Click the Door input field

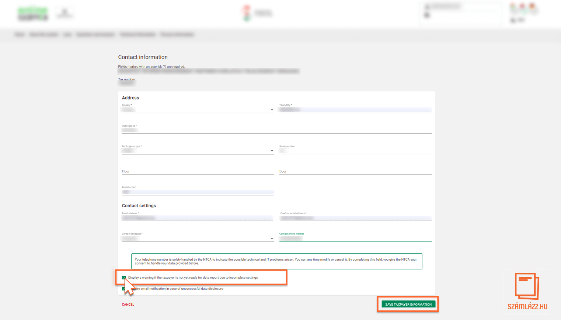pyautogui.click(x=355, y=171)
